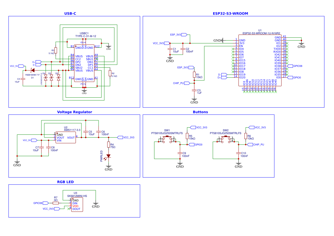Image resolution: width=334 pixels, height=236 pixels.
Task: Select the D3 TVS diode symbol
Action: coord(51,78)
